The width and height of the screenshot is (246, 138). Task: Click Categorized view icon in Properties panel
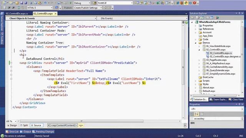pos(192,114)
